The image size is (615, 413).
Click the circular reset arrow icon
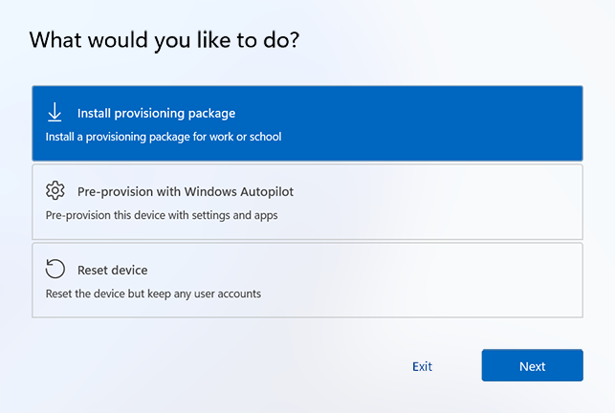click(x=55, y=270)
